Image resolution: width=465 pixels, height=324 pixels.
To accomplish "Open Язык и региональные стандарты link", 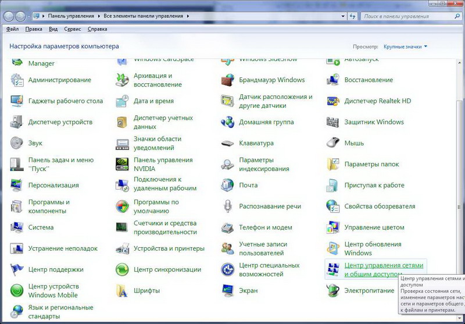I will 61,312.
